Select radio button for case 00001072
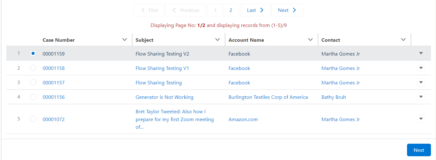The image size is (436, 160). coord(33,119)
